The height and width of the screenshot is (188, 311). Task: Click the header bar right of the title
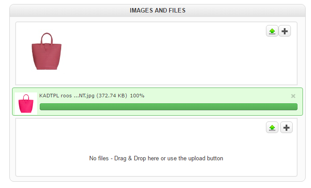tap(245, 10)
